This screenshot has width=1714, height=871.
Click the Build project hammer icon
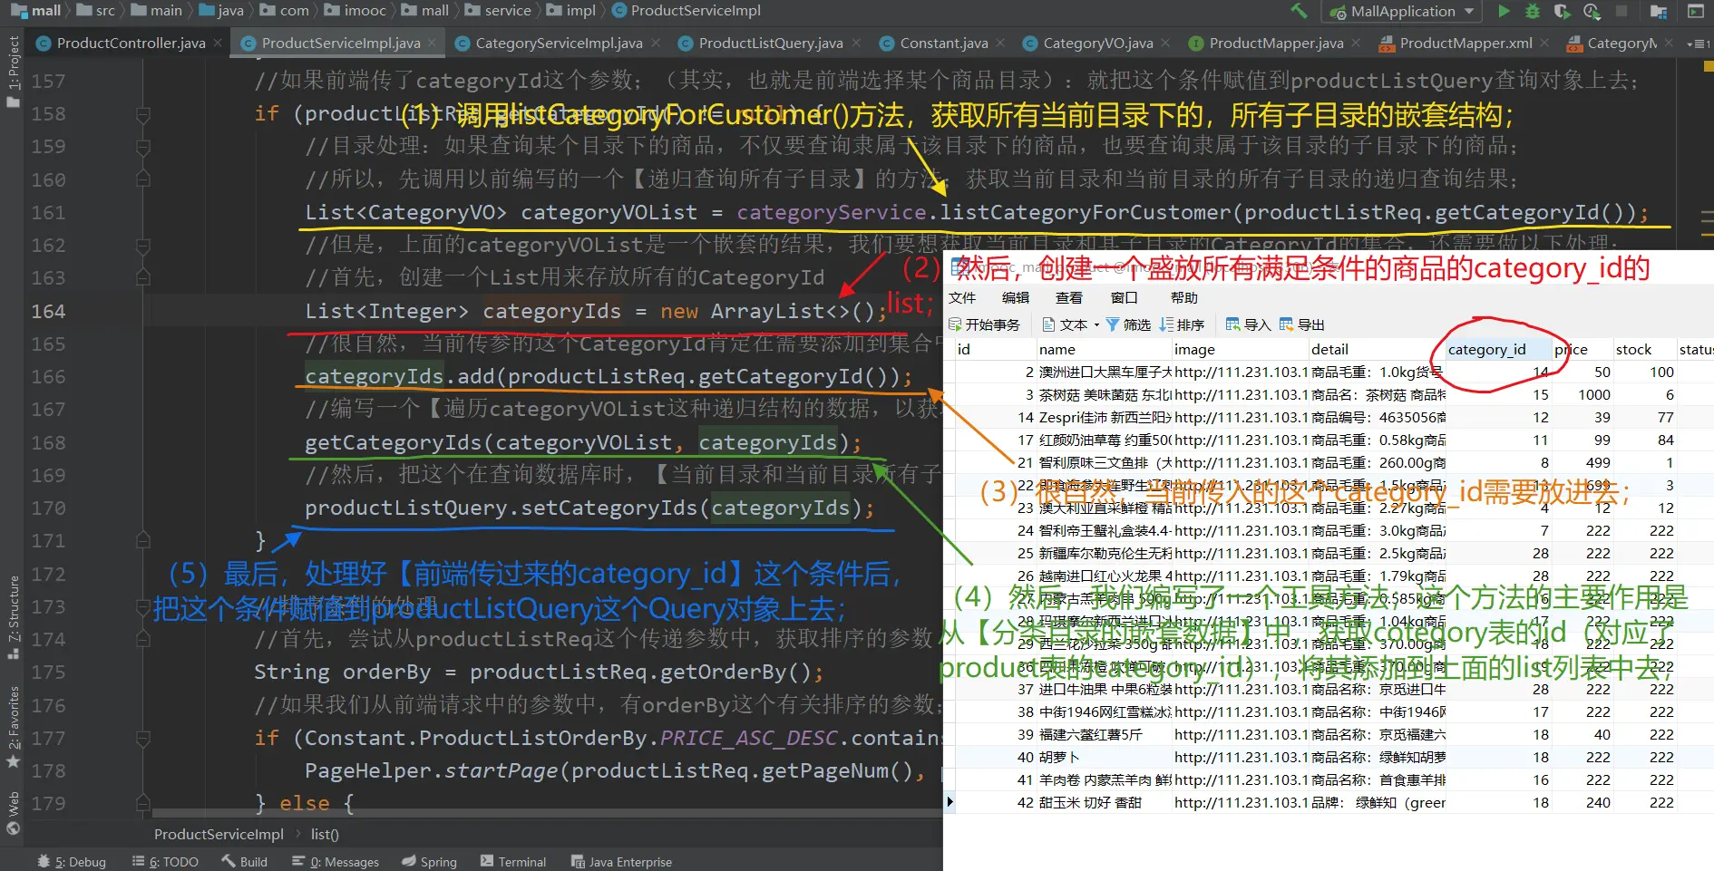(x=1299, y=12)
